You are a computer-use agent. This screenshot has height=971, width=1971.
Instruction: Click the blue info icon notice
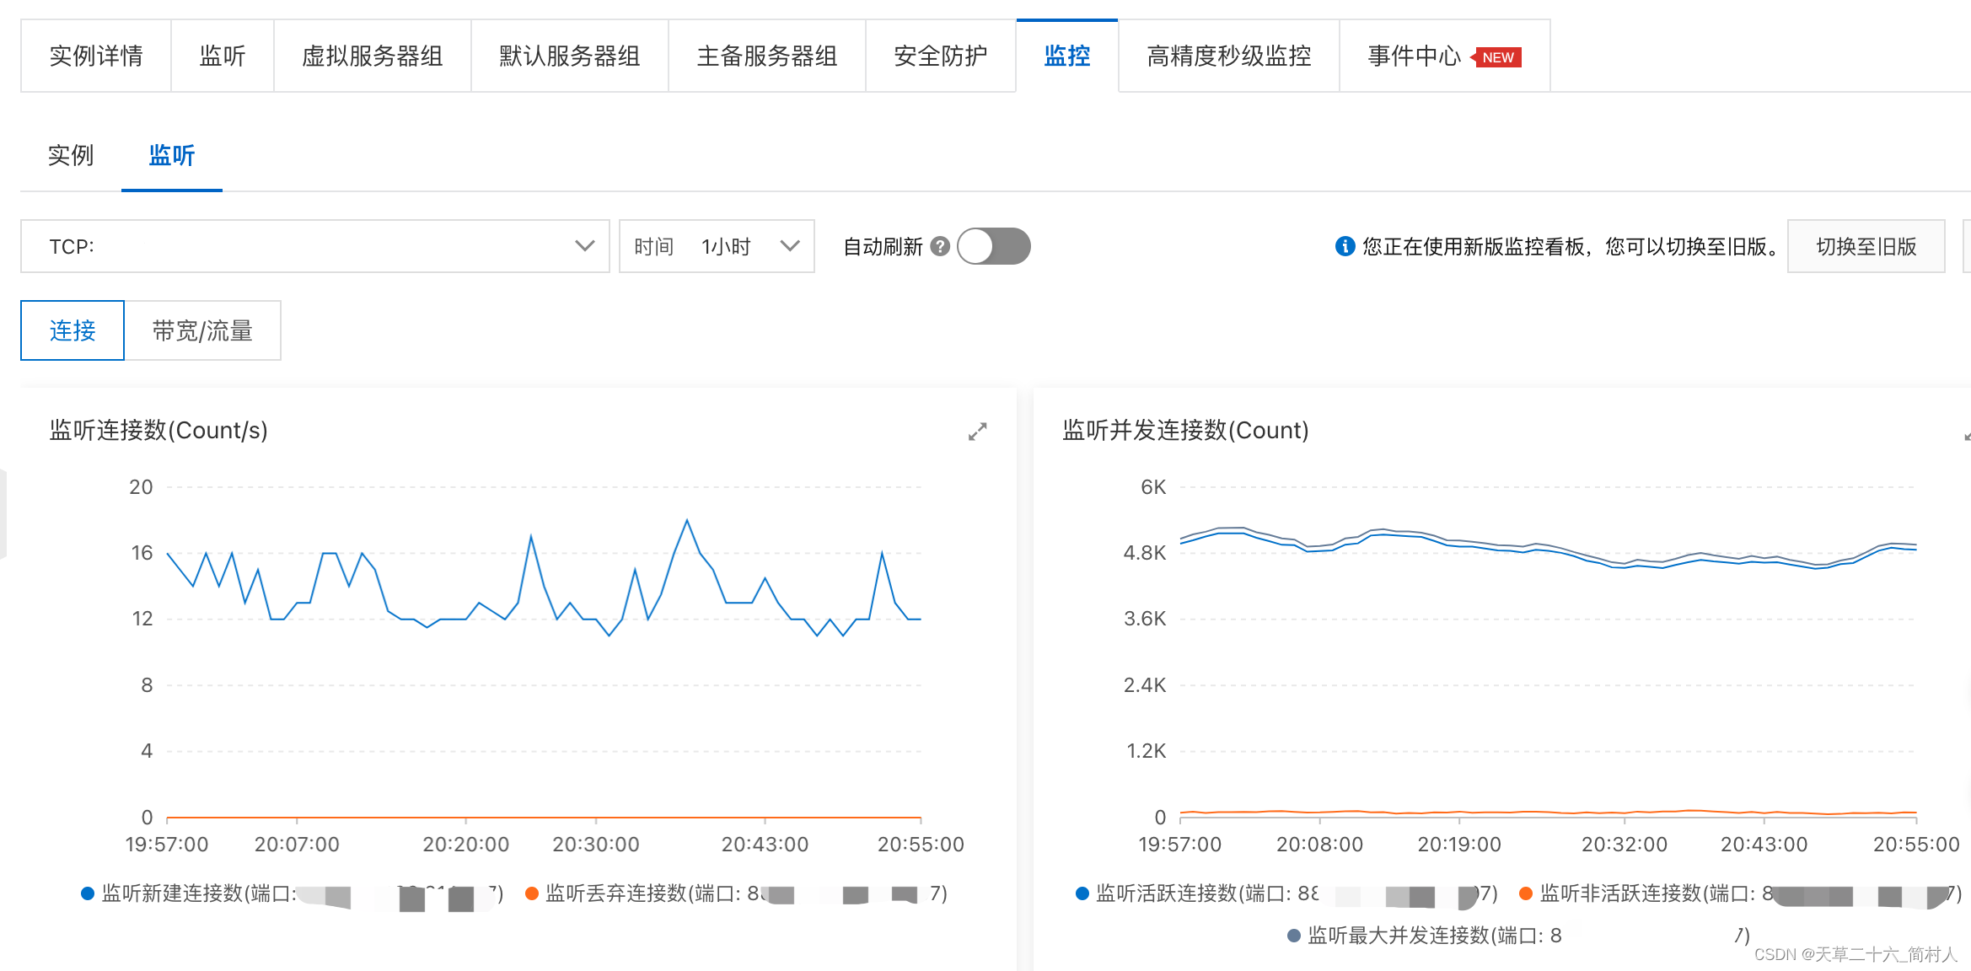coord(1345,246)
